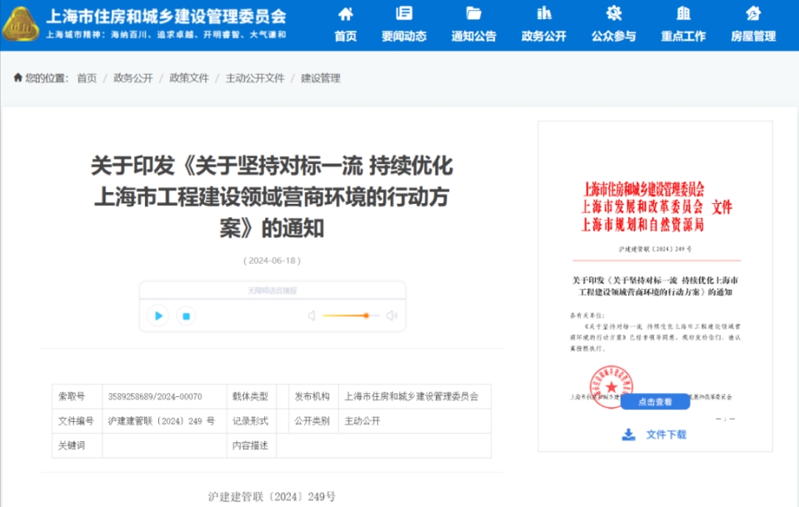The width and height of the screenshot is (799, 507).
Task: Click the 首页 home icon in navigation
Action: point(345,14)
